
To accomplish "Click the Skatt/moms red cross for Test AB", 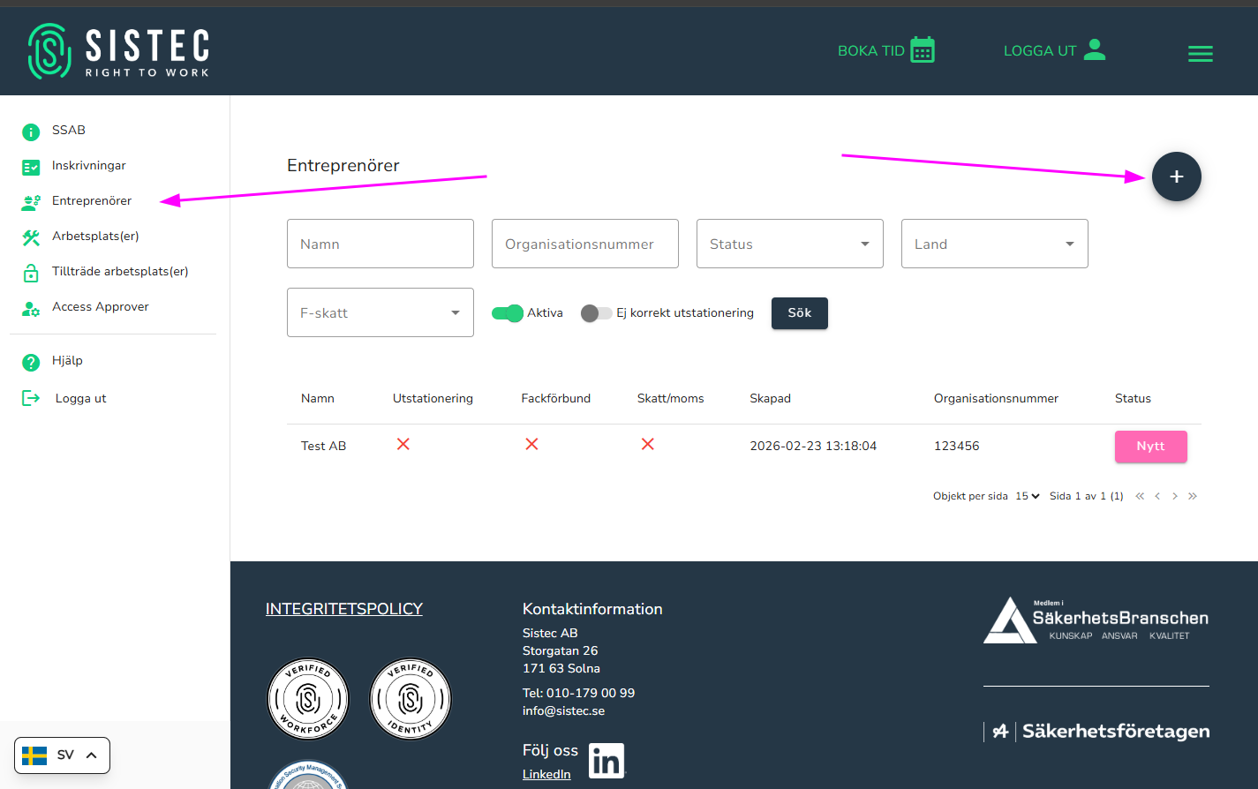I will 648,444.
